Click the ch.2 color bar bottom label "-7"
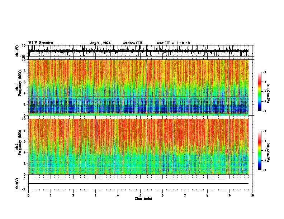This screenshot has height=219, width=284. pyautogui.click(x=265, y=170)
